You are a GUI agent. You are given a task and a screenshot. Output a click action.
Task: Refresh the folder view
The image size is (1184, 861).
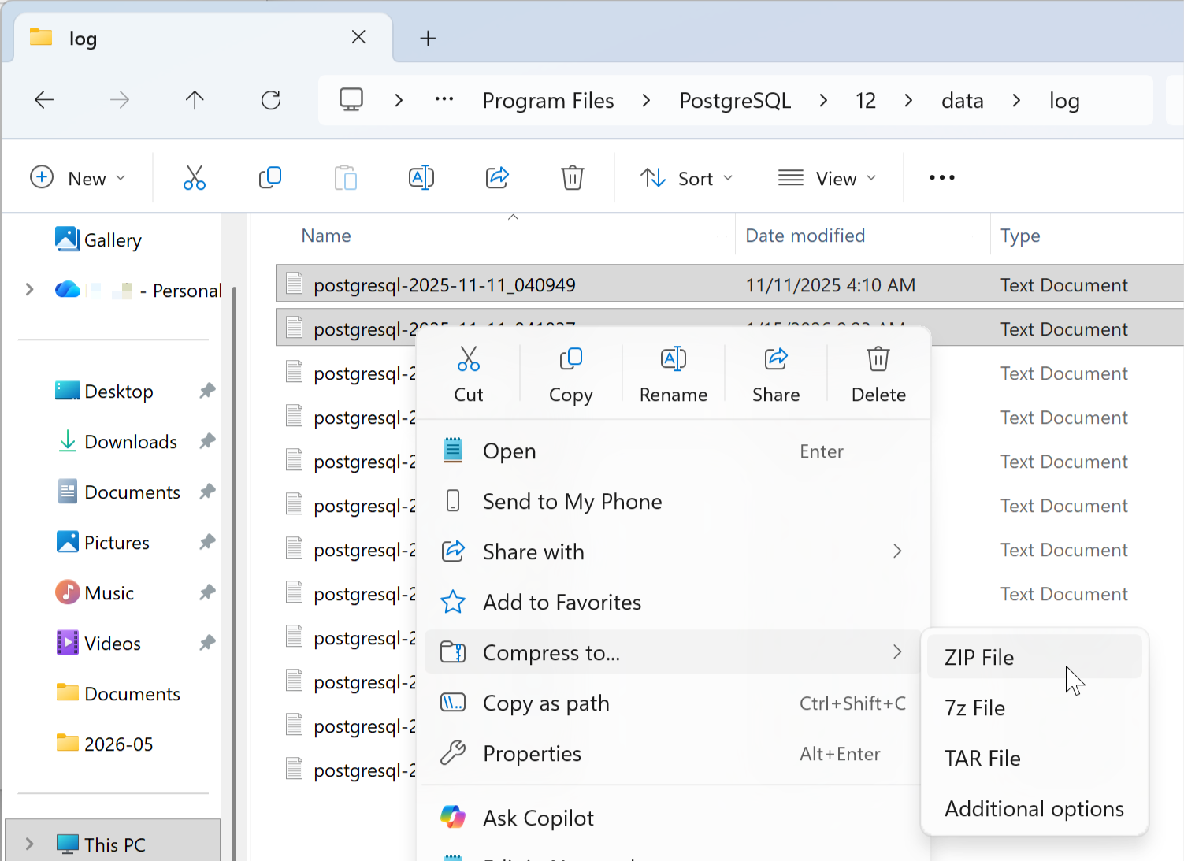tap(271, 100)
